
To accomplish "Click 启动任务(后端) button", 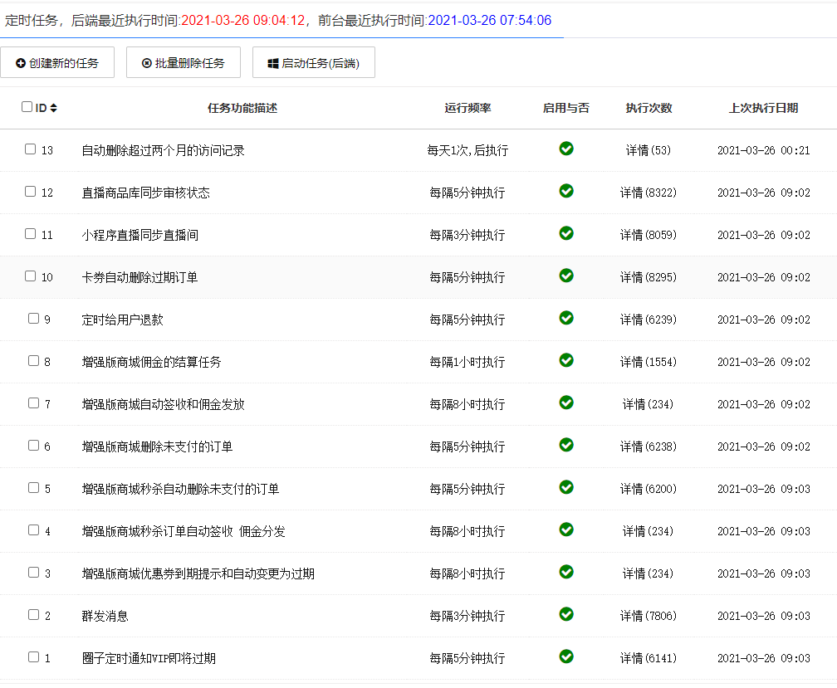I will click(x=314, y=63).
